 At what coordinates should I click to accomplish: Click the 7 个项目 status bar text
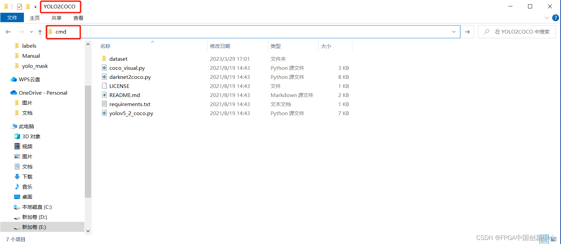16,239
